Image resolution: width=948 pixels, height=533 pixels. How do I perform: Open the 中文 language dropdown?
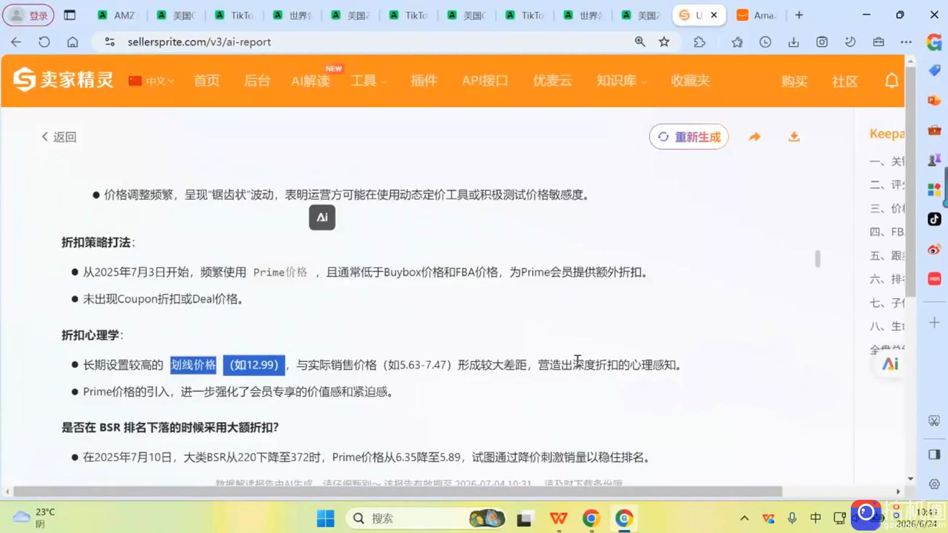click(151, 81)
